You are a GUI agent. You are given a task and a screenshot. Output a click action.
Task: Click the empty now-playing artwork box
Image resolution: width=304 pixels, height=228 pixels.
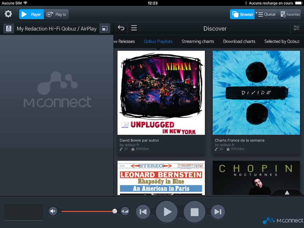pyautogui.click(x=24, y=212)
